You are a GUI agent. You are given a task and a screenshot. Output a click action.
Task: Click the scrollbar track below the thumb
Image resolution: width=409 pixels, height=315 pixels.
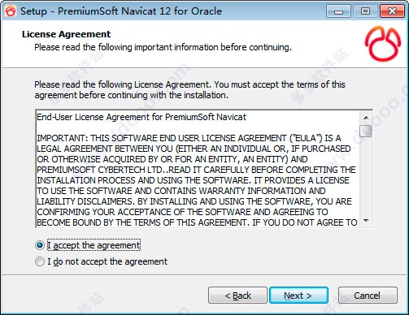pyautogui.click(x=366, y=176)
